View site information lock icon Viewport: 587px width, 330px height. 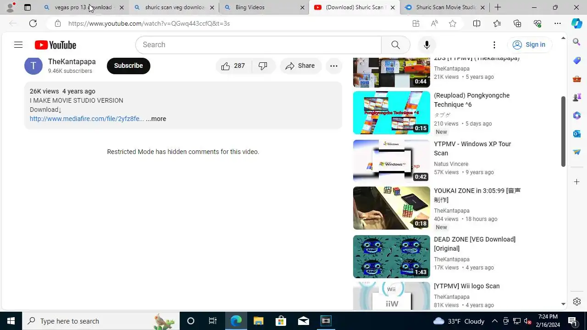click(x=57, y=23)
